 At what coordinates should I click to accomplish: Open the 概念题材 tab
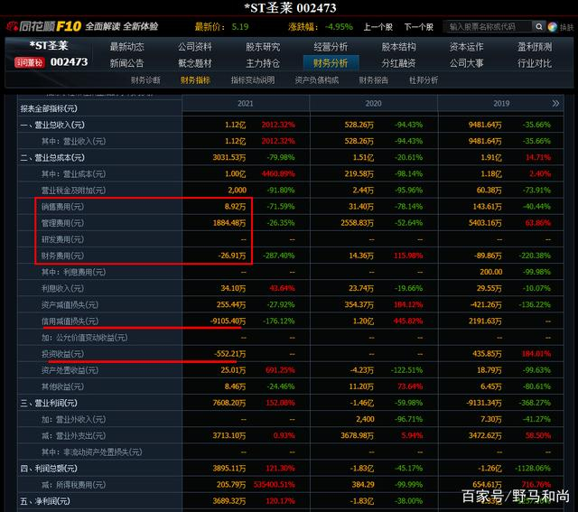tap(195, 63)
